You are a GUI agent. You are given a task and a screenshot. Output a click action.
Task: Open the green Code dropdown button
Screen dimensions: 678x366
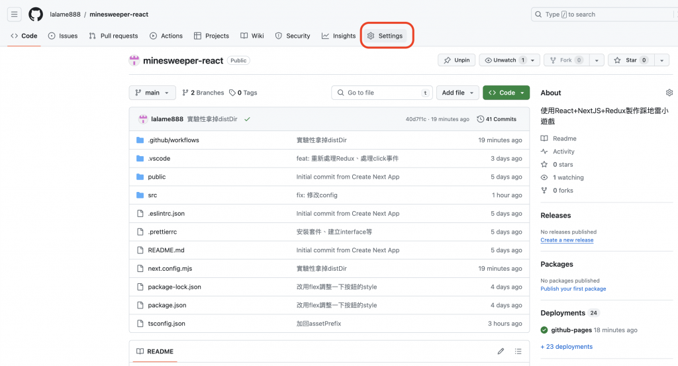click(x=507, y=93)
